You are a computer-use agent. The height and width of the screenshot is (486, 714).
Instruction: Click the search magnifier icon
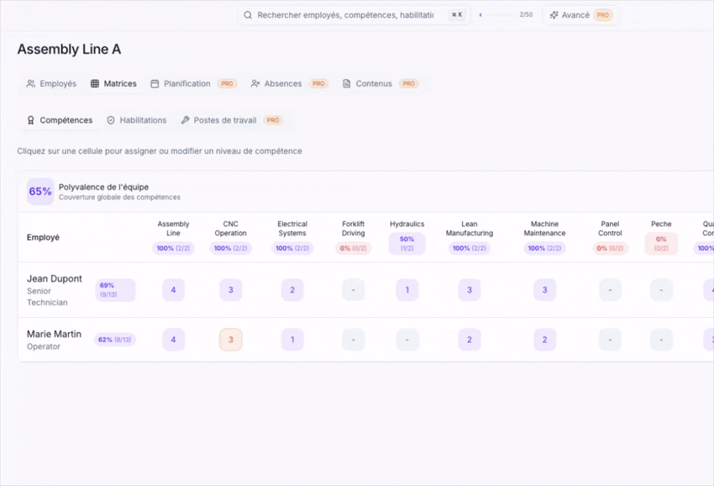point(248,15)
